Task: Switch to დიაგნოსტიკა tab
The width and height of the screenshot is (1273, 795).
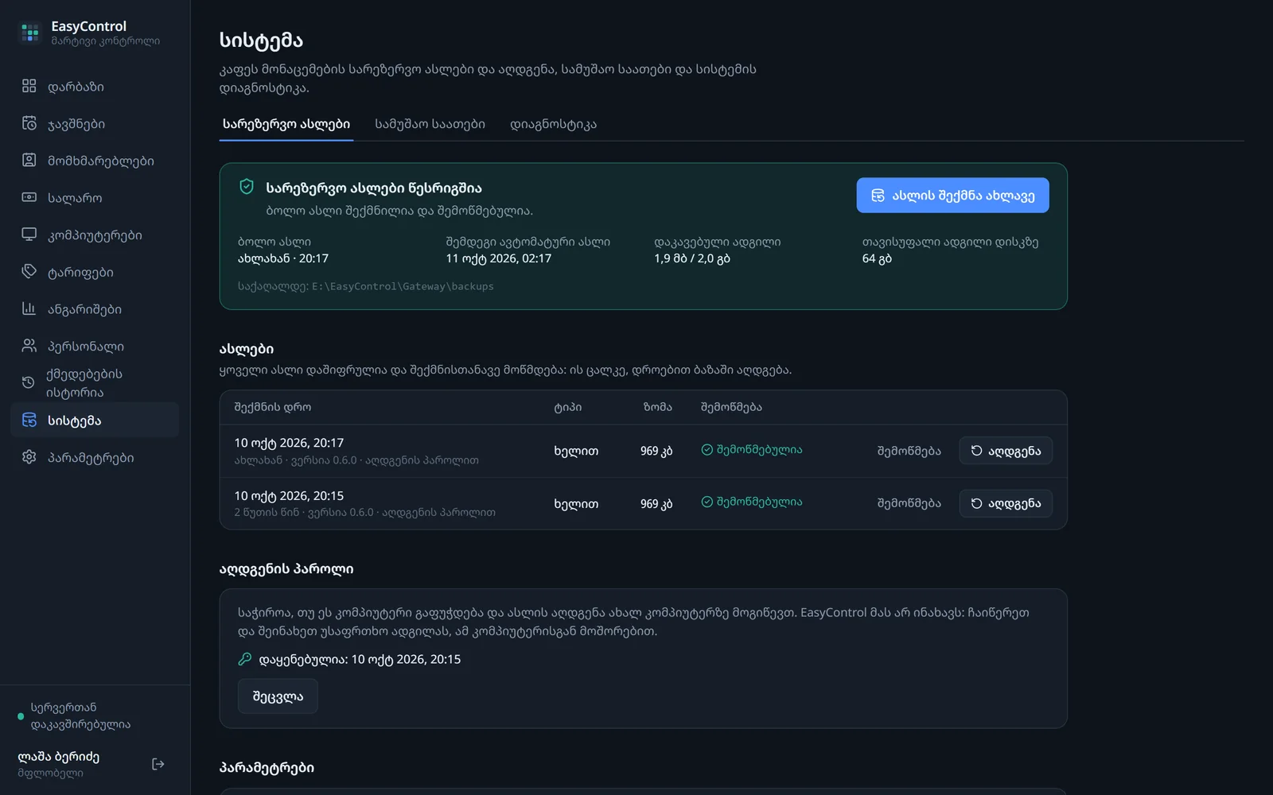Action: (553, 124)
